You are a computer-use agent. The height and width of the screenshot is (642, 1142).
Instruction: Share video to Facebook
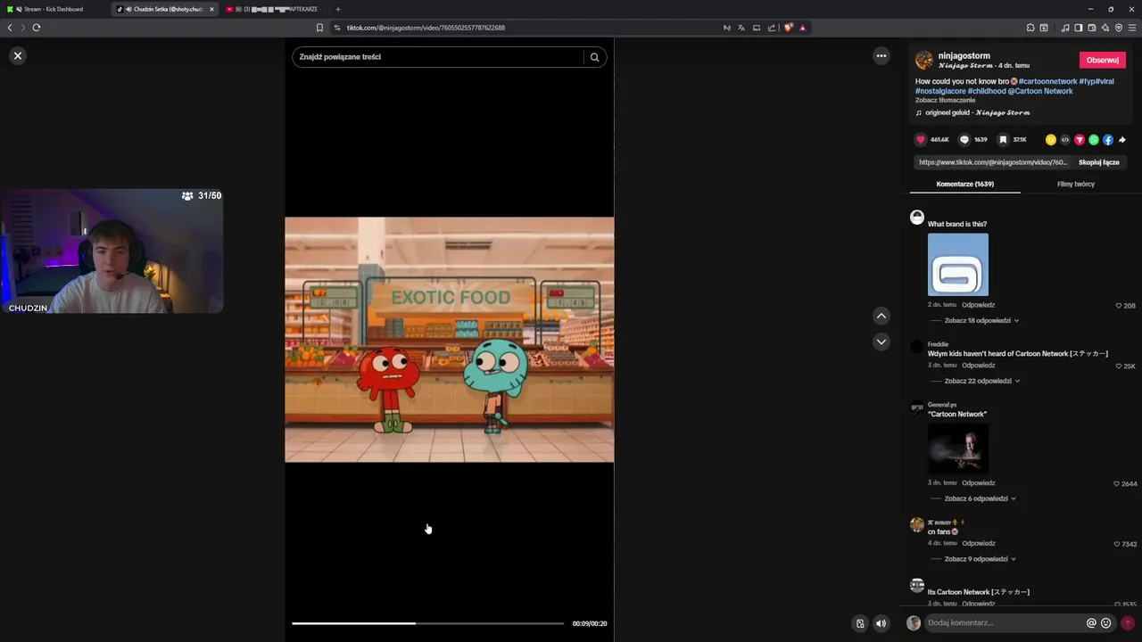(x=1108, y=140)
